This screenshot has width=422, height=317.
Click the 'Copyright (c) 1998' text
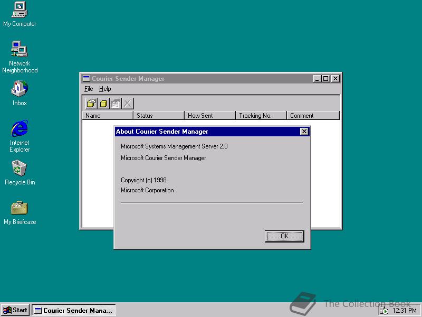click(143, 180)
